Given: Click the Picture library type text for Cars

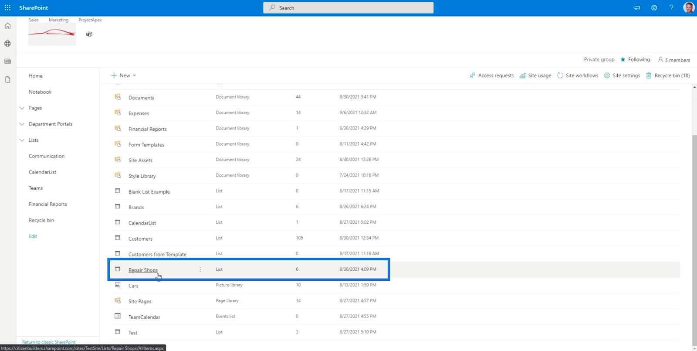Looking at the screenshot, I should tap(229, 285).
